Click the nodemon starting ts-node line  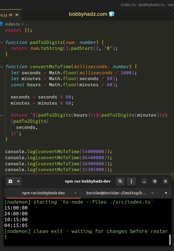click(78, 202)
